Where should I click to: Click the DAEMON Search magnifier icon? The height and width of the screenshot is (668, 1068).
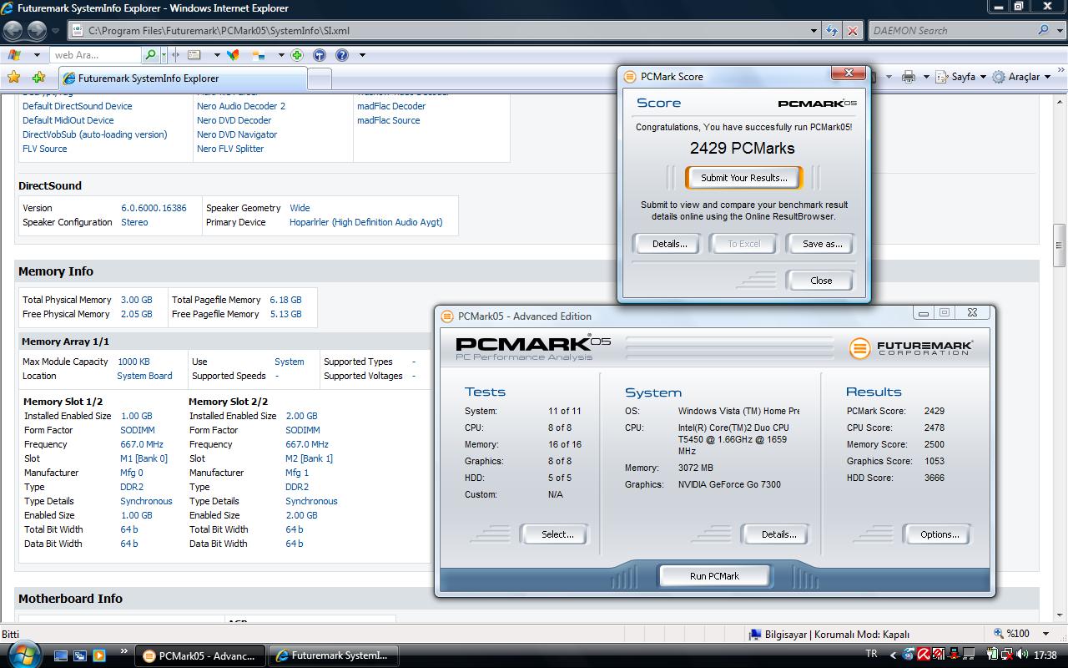click(1044, 30)
